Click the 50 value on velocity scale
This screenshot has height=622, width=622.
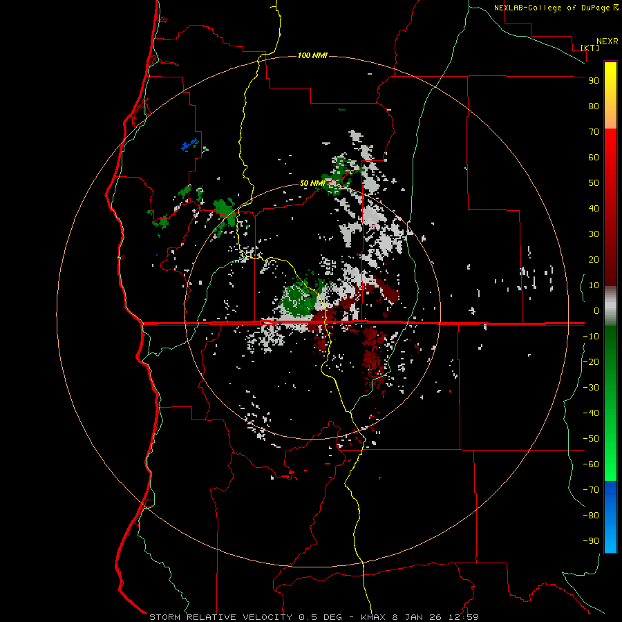click(594, 183)
